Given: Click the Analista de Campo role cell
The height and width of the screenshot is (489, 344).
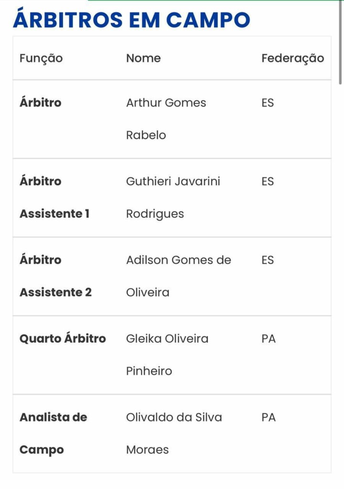Looking at the screenshot, I should (x=53, y=434).
